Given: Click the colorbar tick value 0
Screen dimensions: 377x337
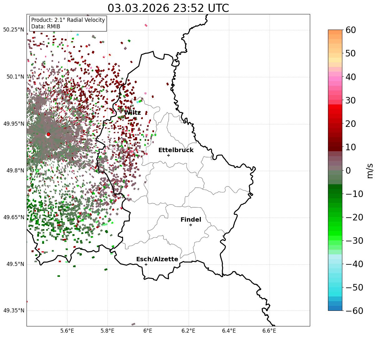Looking at the screenshot, I should coord(349,171).
